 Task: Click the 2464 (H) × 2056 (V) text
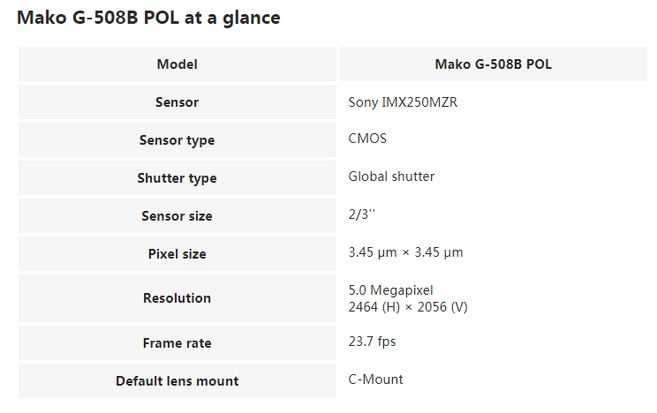pyautogui.click(x=408, y=307)
